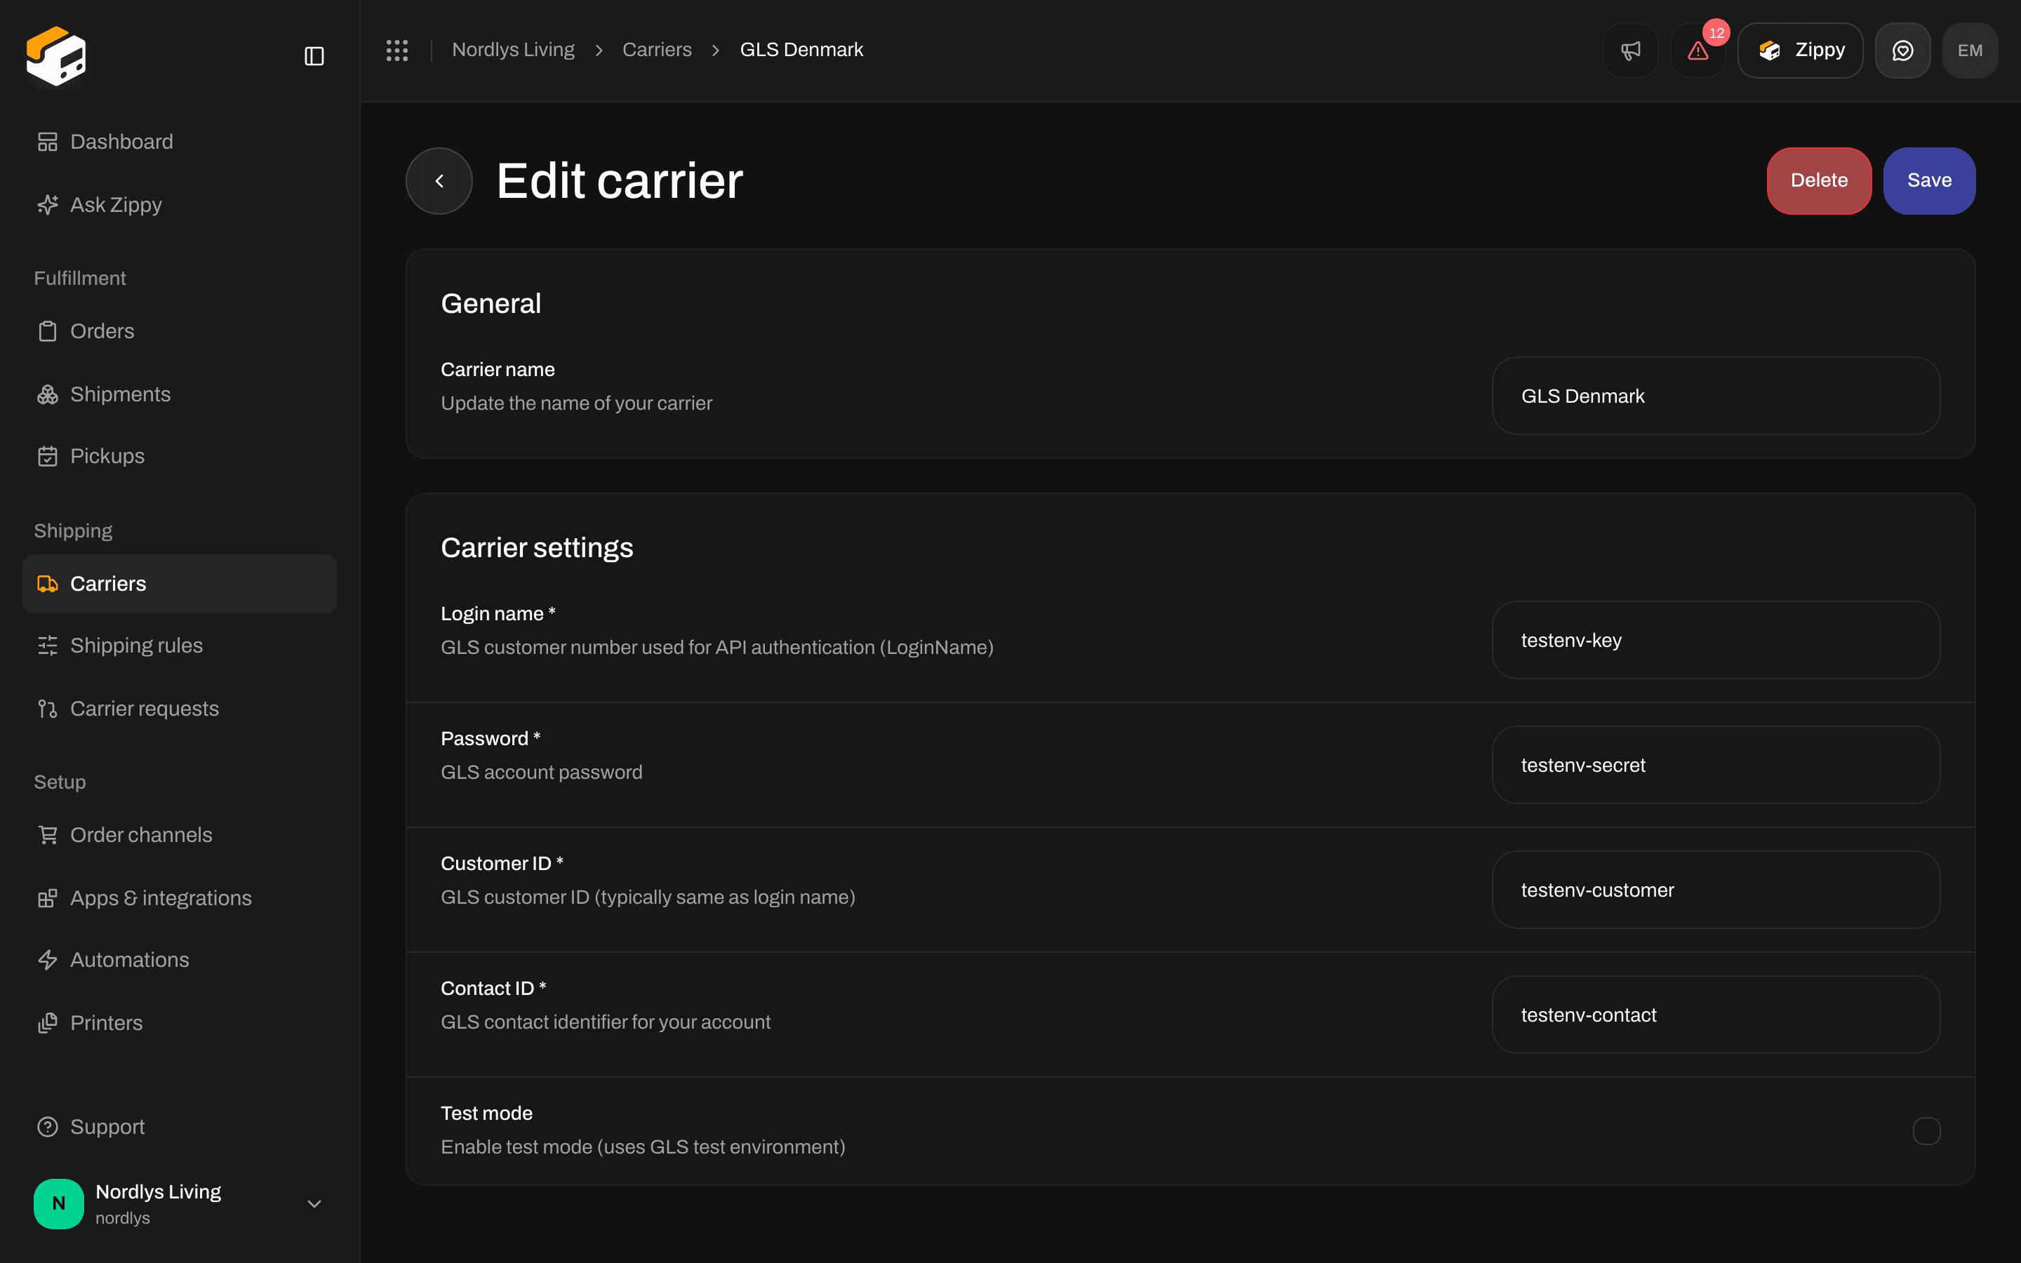Viewport: 2021px width, 1263px height.
Task: Select Shipping rules in the sidebar
Action: point(180,646)
